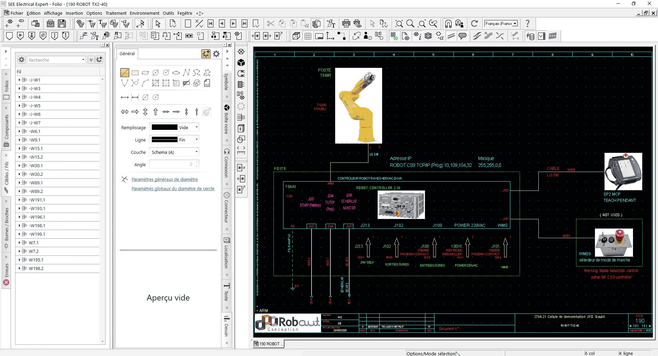Toggle the highlighted gear-plus properties button
Image resolution: width=658 pixels, height=356 pixels.
(206, 54)
